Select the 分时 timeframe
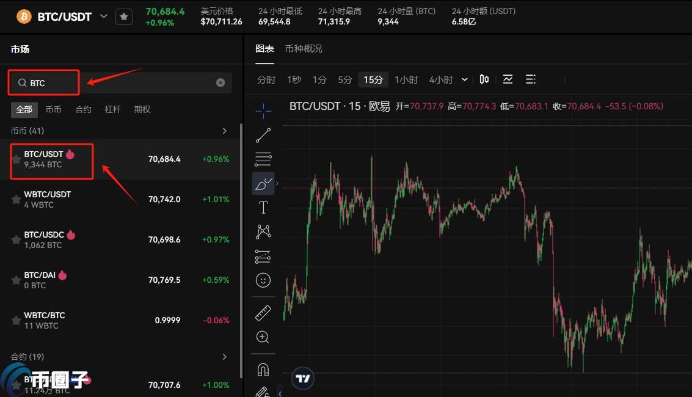 pos(266,80)
